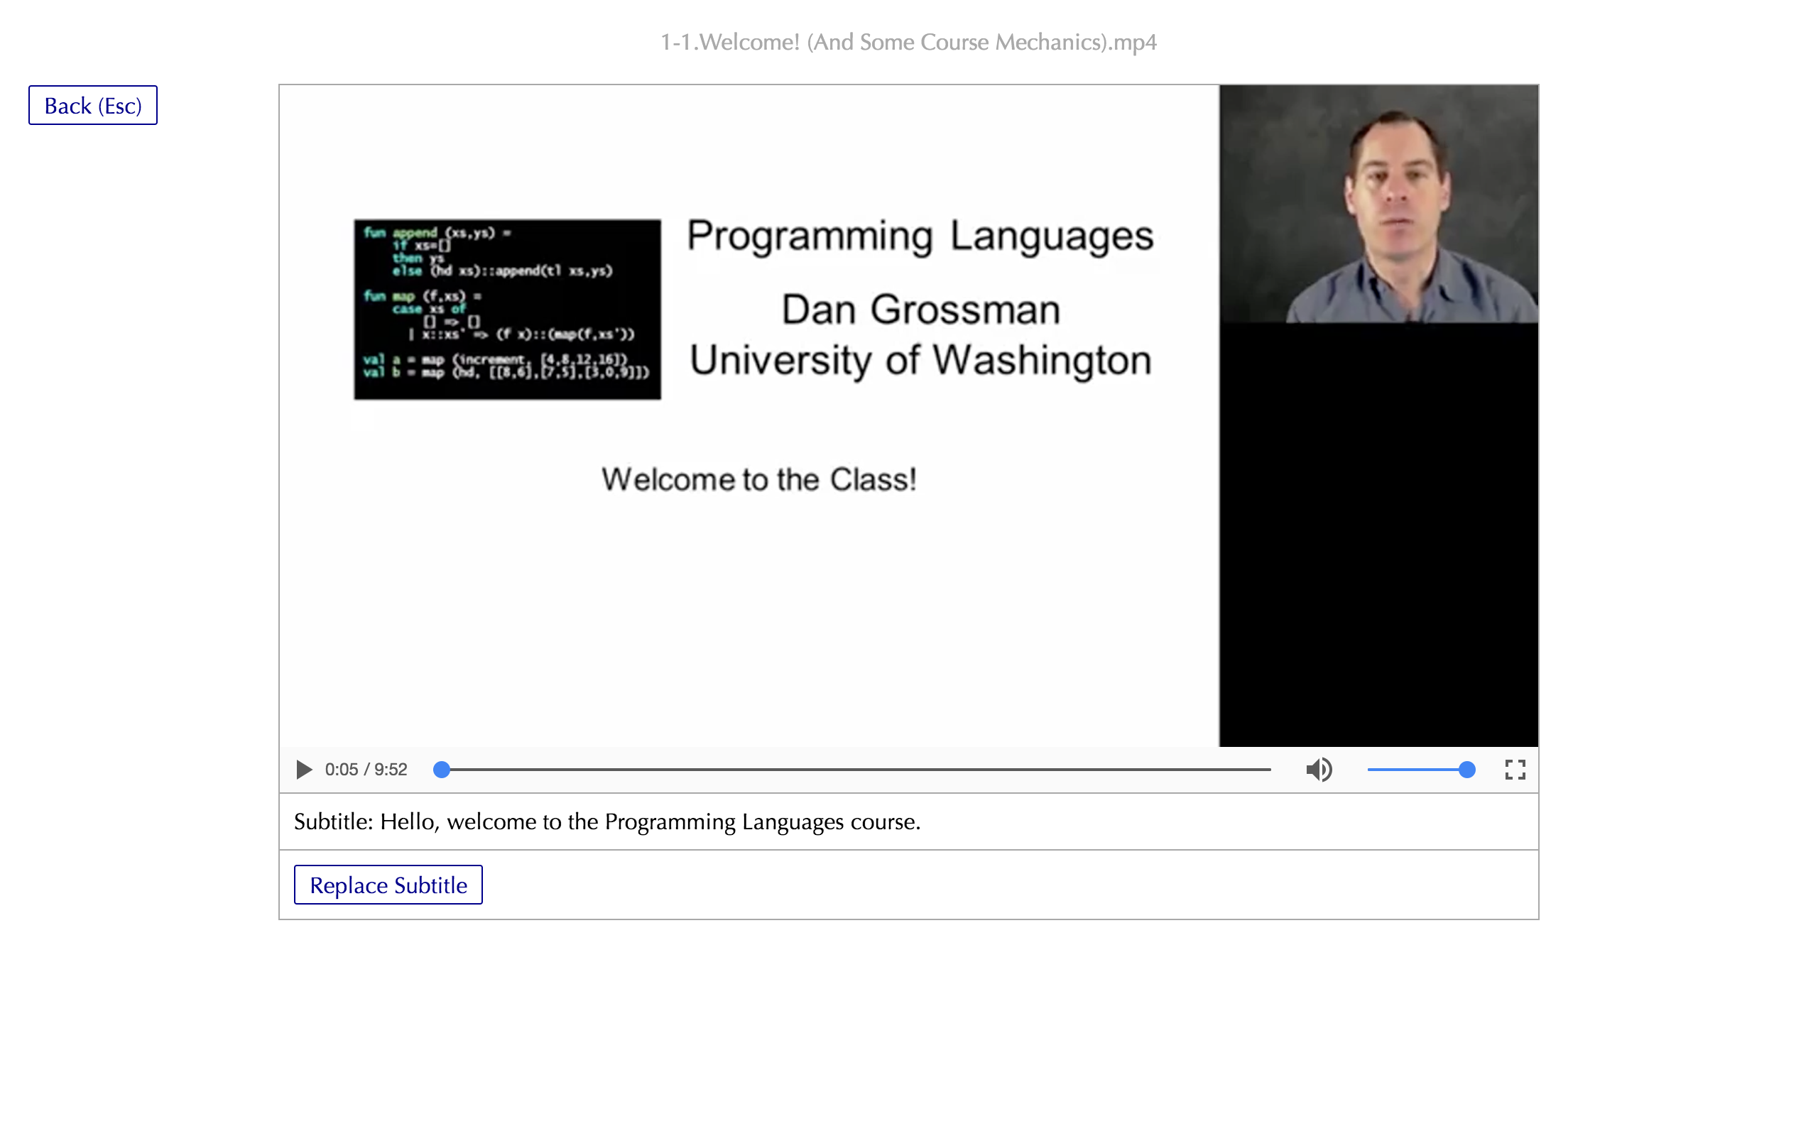This screenshot has width=1818, height=1136.
Task: Click the video filename title at the top
Action: coord(908,42)
